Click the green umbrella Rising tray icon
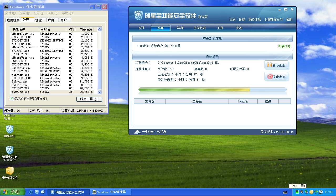The width and height of the screenshot is (336, 196). [x=316, y=192]
